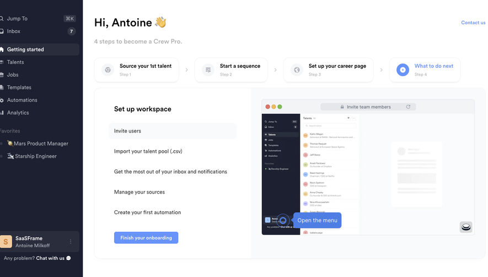Image resolution: width=488 pixels, height=277 pixels.
Task: Select Invite users item
Action: 173,131
